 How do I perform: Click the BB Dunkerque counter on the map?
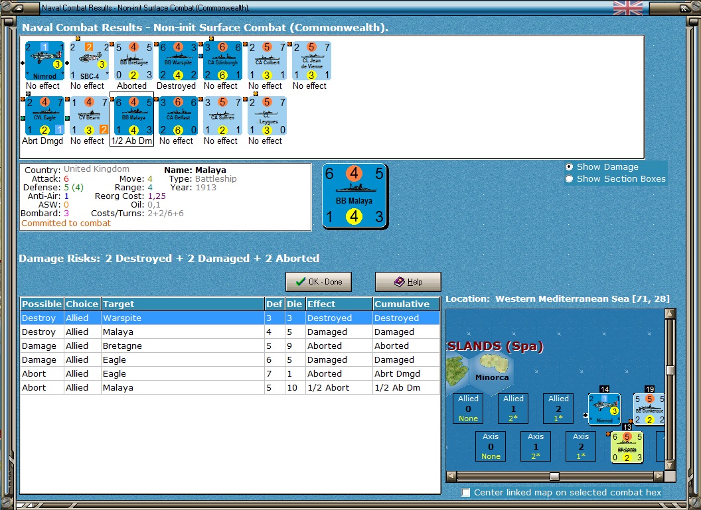649,409
